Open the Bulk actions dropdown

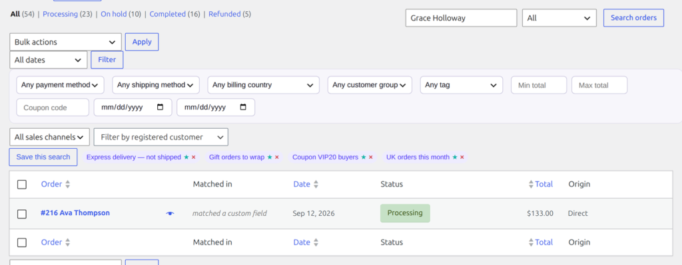point(65,42)
